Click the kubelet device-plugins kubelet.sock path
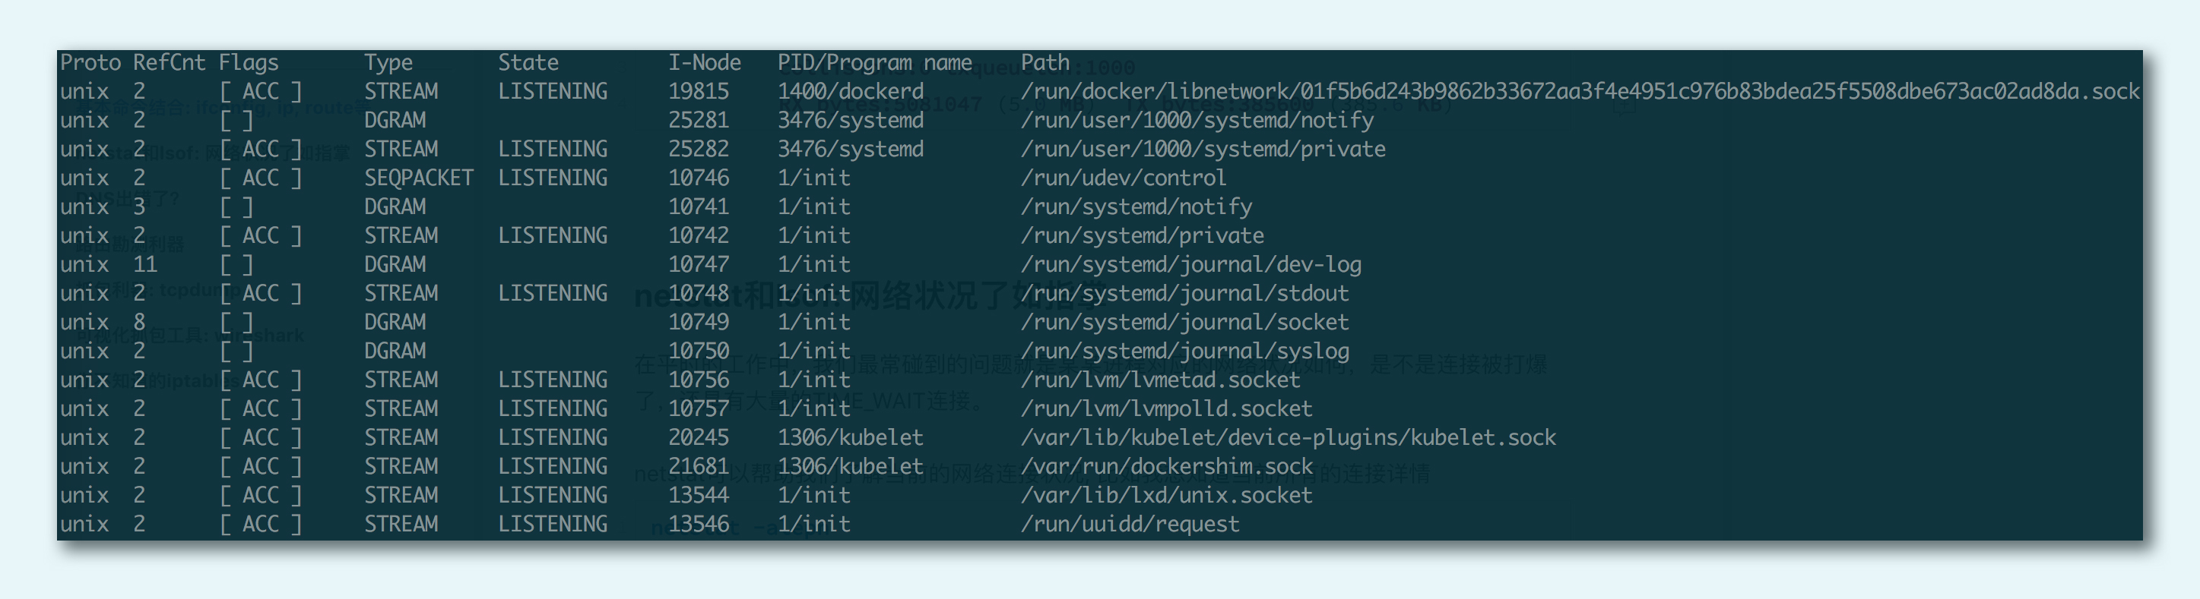The image size is (2200, 599). (x=1288, y=438)
